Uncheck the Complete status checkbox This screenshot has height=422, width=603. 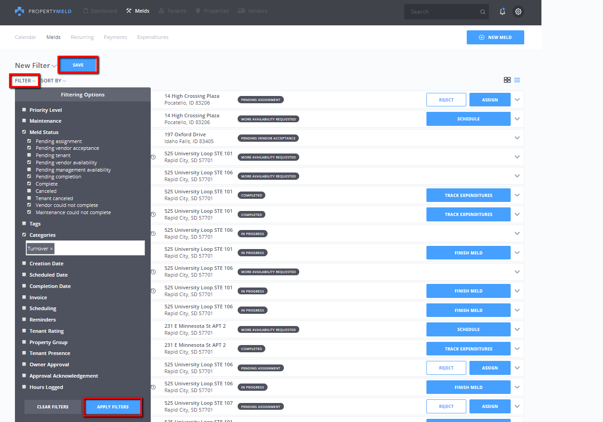29,184
